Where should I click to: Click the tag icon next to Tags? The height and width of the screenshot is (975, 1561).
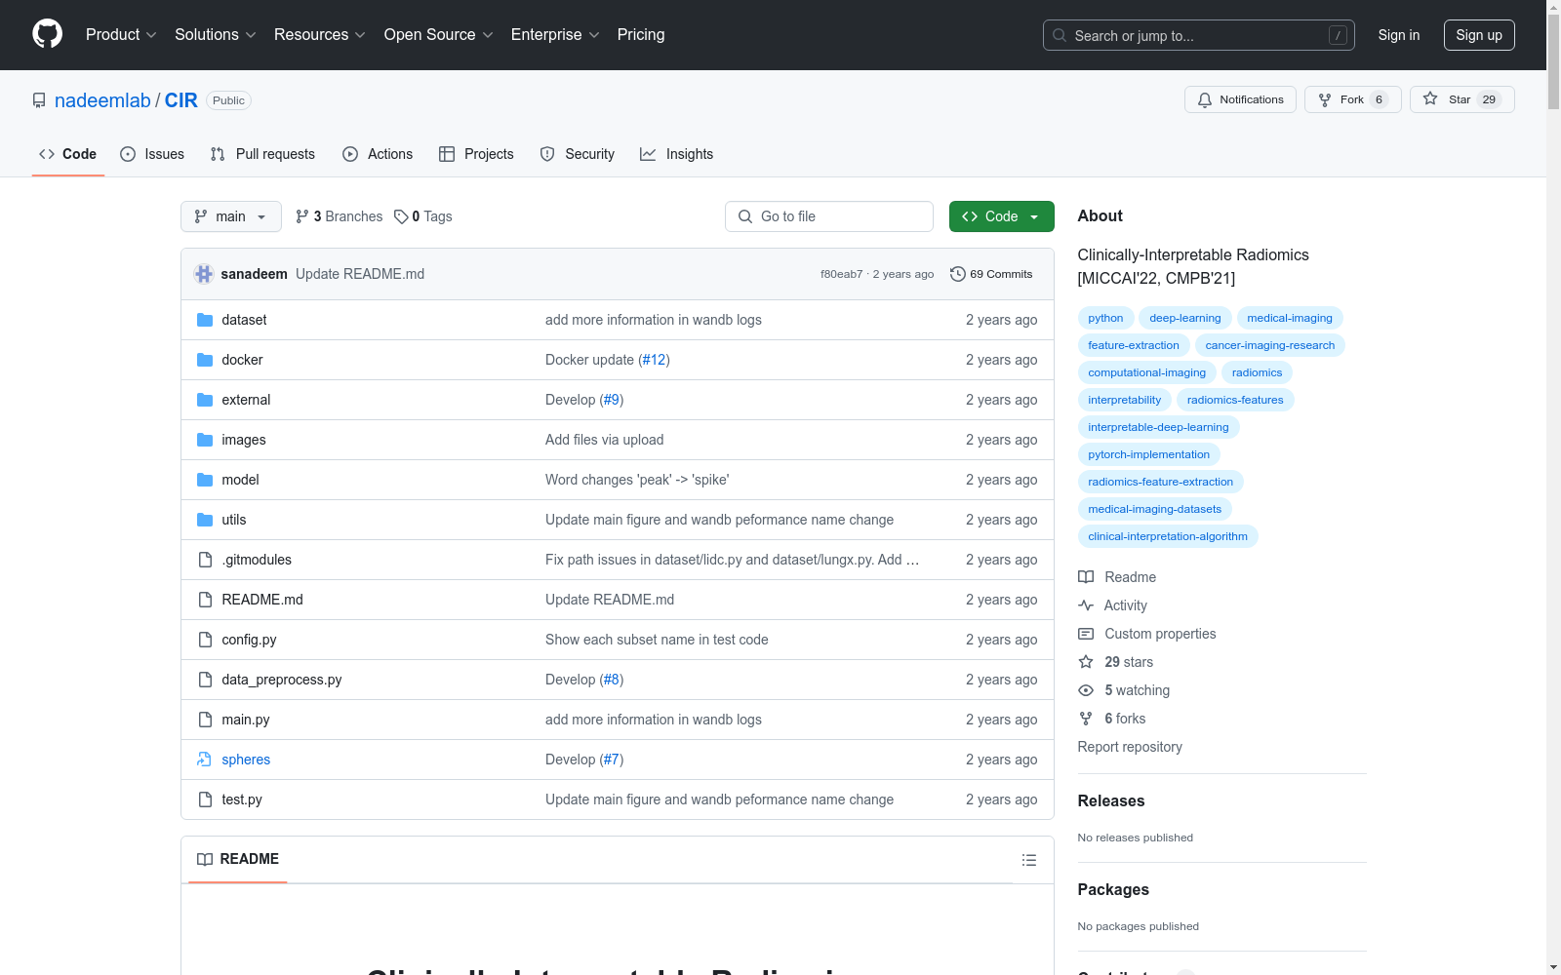(401, 216)
